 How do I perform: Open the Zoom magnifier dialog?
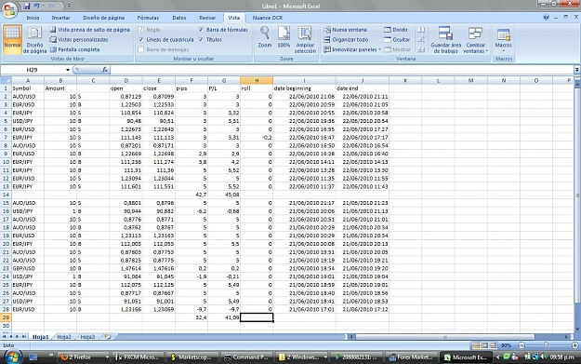pyautogui.click(x=265, y=37)
